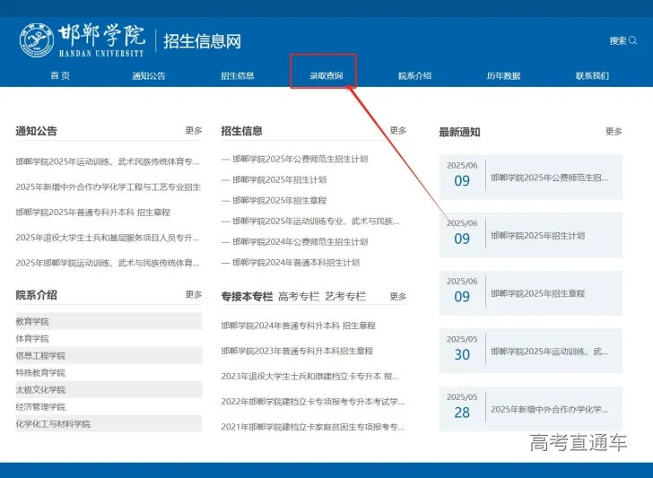
Task: Click 更多 next to 通知公告 heading
Action: click(x=194, y=131)
